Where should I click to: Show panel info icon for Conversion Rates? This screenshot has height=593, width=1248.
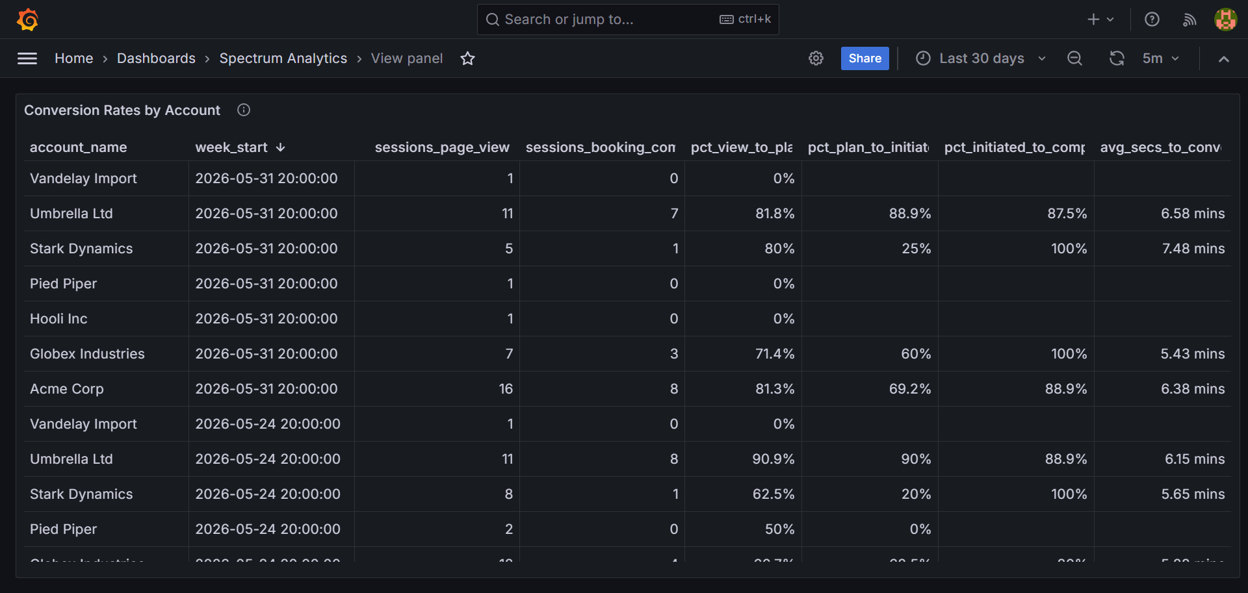point(244,110)
